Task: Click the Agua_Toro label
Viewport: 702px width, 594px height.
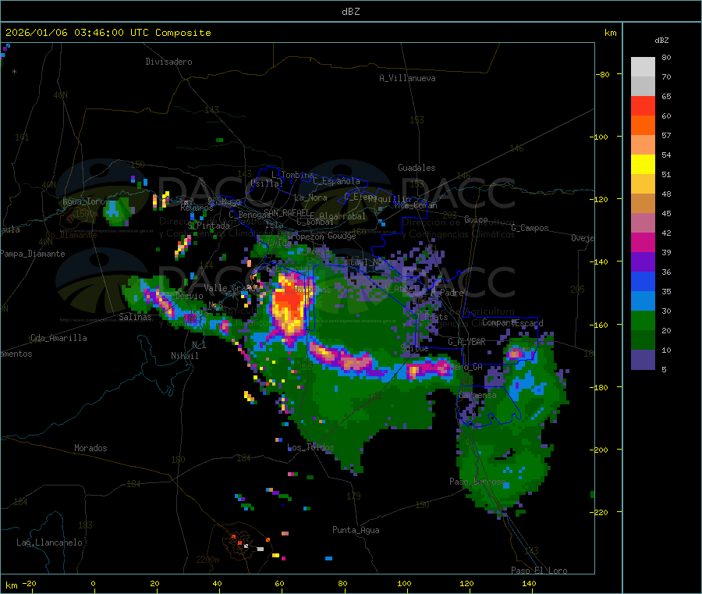Action: tap(83, 201)
